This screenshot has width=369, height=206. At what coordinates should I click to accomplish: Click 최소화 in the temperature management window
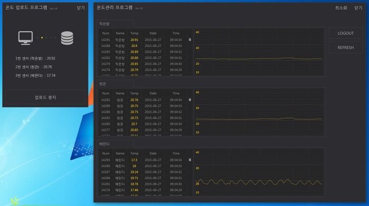tap(341, 8)
